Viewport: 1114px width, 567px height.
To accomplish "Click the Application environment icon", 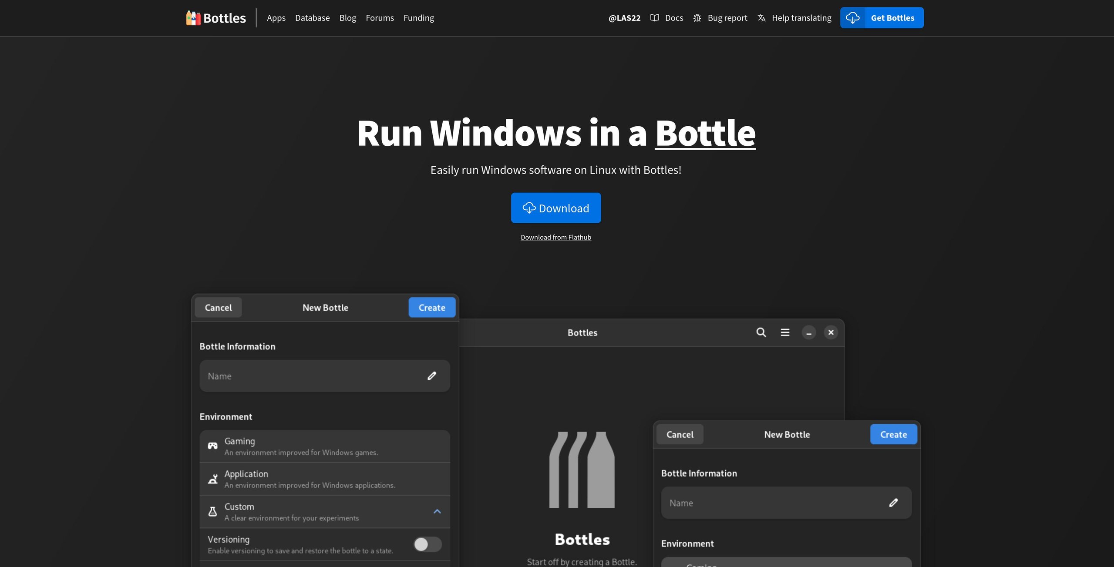I will click(x=212, y=479).
